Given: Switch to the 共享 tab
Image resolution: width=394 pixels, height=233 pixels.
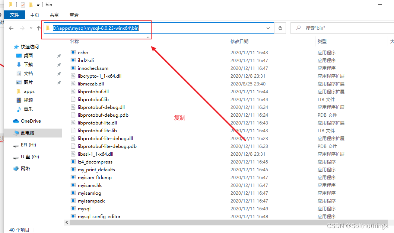Looking at the screenshot, I should pyautogui.click(x=54, y=15).
